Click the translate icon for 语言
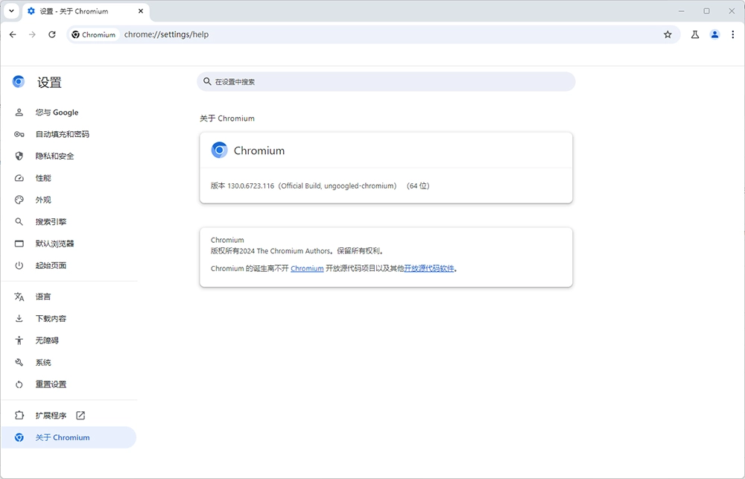This screenshot has width=745, height=479. [19, 297]
